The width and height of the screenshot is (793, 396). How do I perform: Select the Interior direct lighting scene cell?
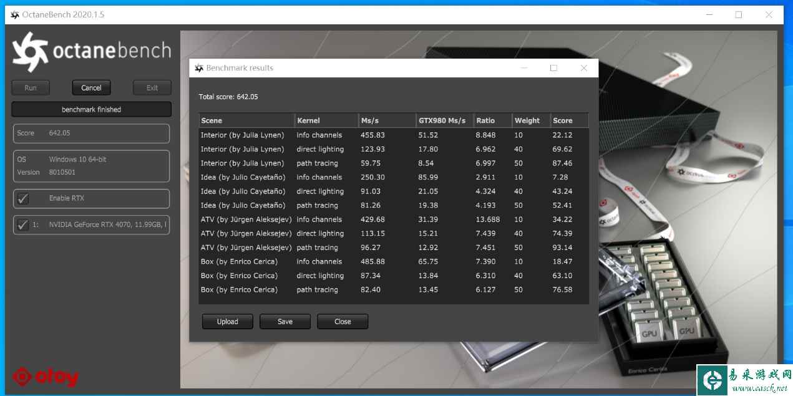coord(242,149)
